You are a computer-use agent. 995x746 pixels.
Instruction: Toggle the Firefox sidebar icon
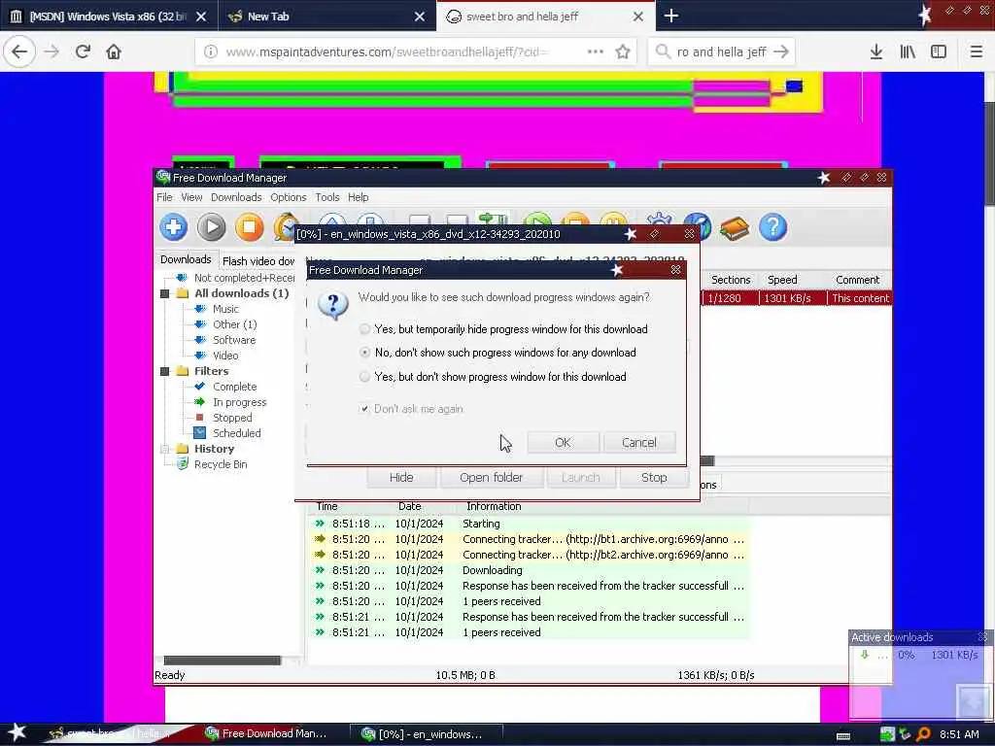pos(939,51)
